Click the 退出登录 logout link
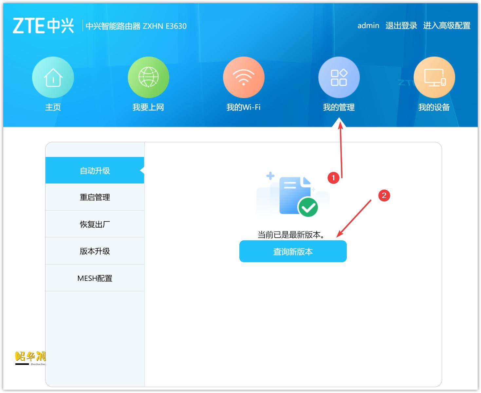481x393 pixels. (401, 26)
